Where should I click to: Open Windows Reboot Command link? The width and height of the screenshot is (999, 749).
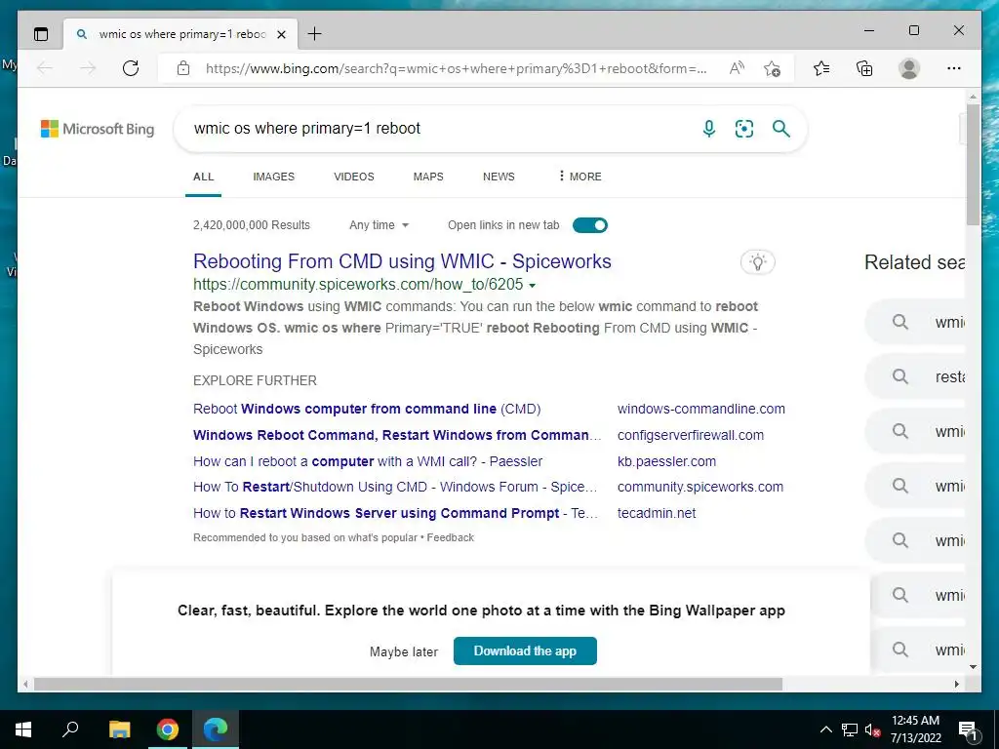point(397,435)
